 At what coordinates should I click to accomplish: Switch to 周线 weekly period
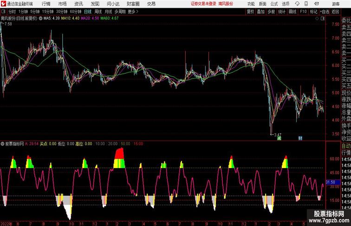pyautogui.click(x=98, y=12)
